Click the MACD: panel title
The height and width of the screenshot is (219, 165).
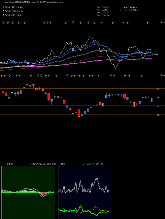click(x=10, y=164)
